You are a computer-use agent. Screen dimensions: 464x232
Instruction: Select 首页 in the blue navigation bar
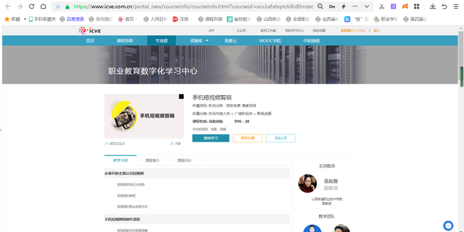(90, 41)
